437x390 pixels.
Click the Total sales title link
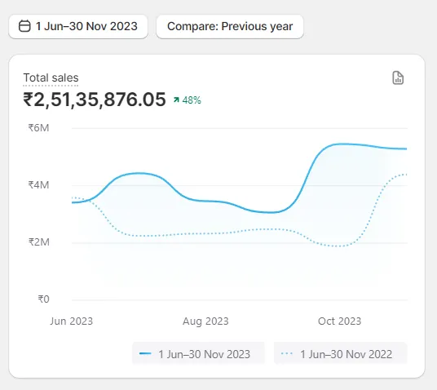[51, 78]
